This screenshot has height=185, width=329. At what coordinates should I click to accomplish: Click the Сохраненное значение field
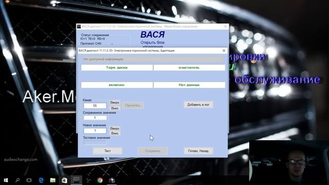click(95, 118)
